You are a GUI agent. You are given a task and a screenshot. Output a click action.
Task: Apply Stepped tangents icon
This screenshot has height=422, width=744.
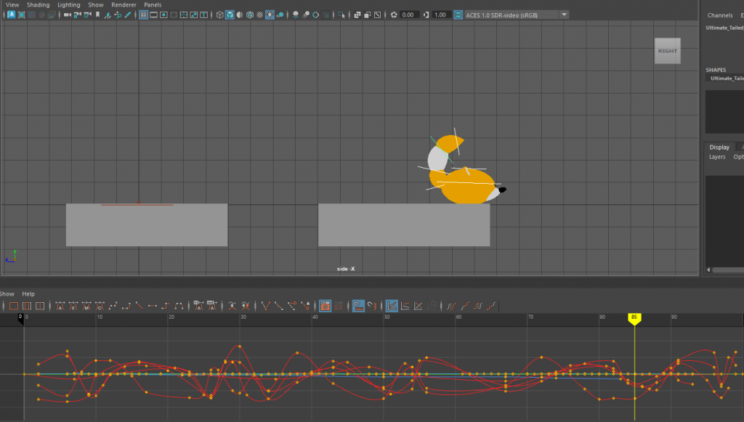[165, 306]
